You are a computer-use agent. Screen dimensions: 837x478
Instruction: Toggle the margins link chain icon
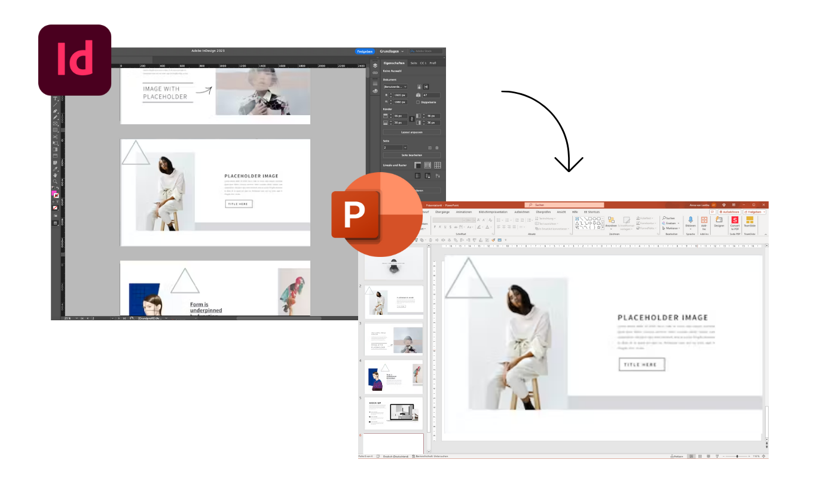pos(411,119)
